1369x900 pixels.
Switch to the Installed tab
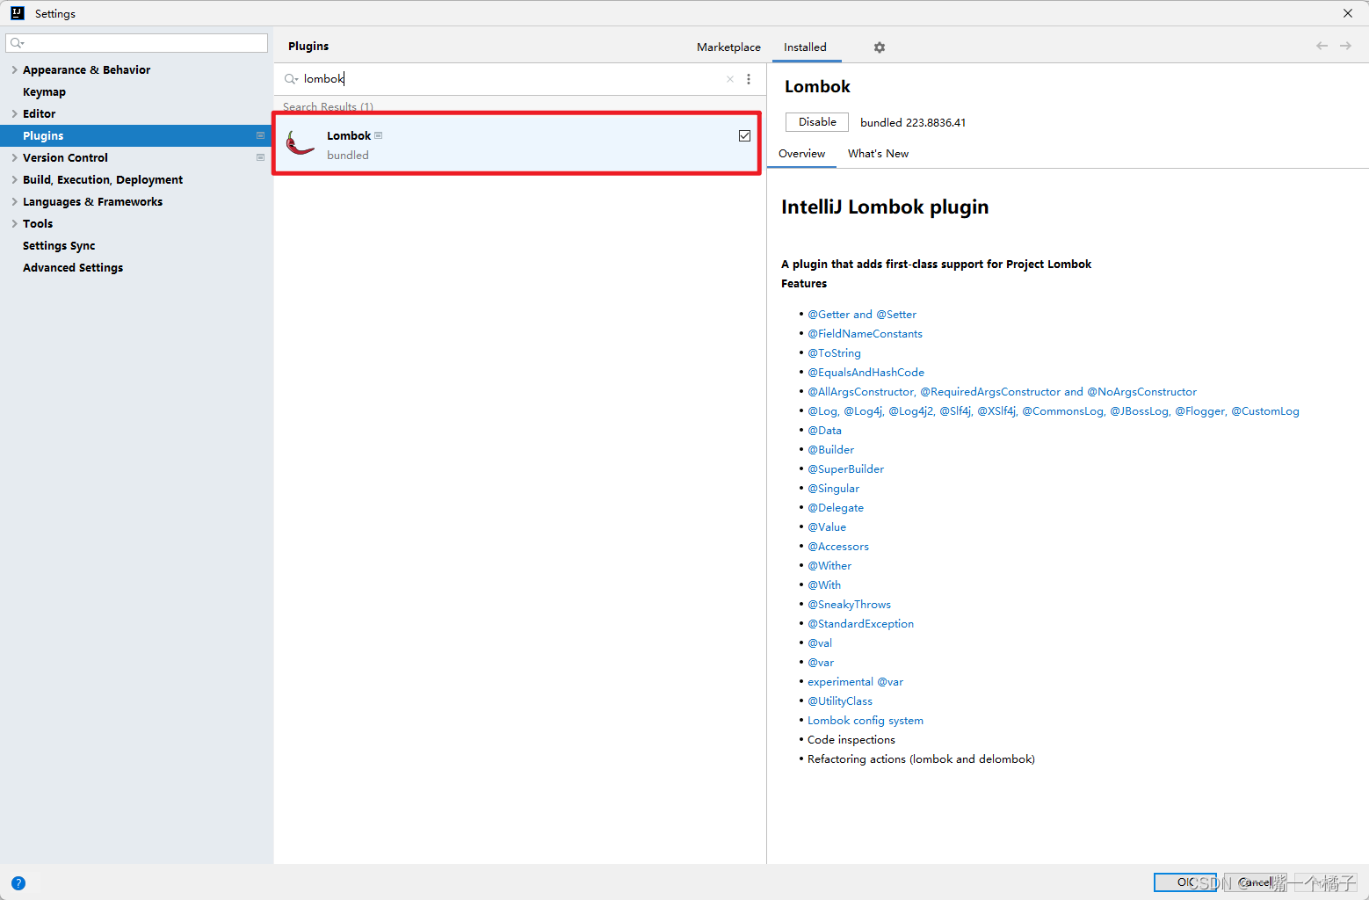point(805,47)
